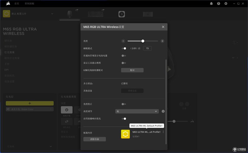Click the disabled 其他设备 button
The width and height of the screenshot is (248, 153).
click(x=132, y=91)
